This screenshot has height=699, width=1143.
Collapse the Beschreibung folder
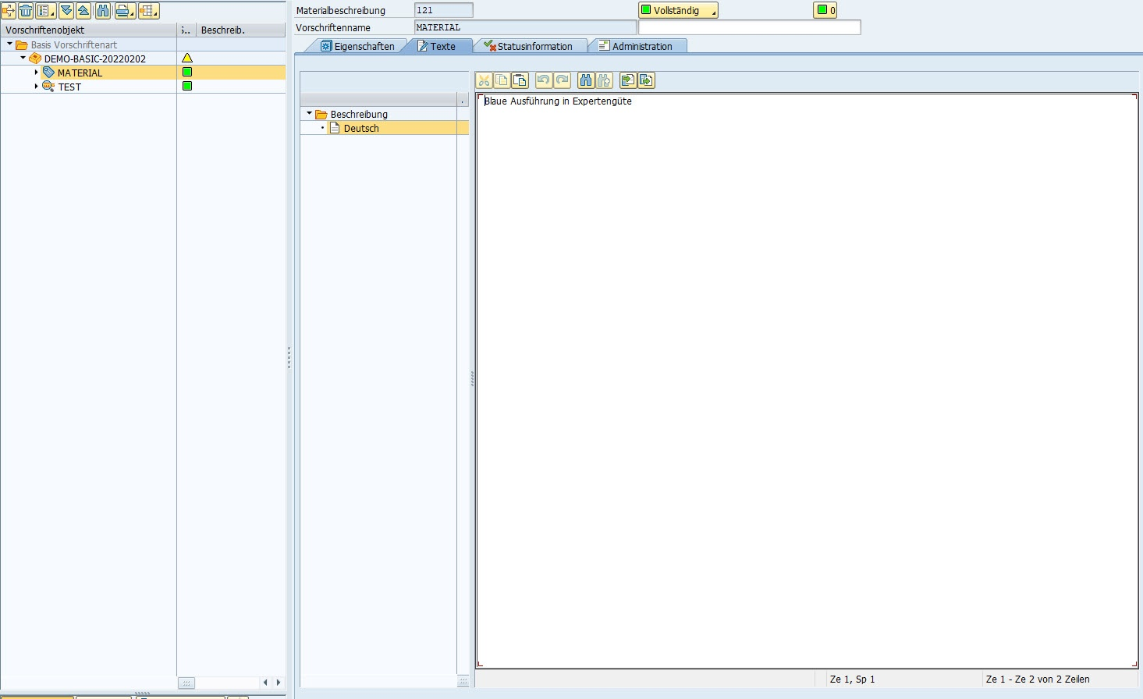309,114
